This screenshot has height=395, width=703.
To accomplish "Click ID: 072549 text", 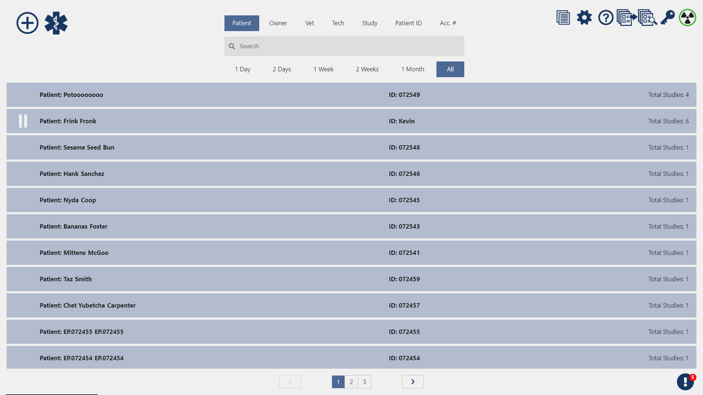I will pos(404,95).
